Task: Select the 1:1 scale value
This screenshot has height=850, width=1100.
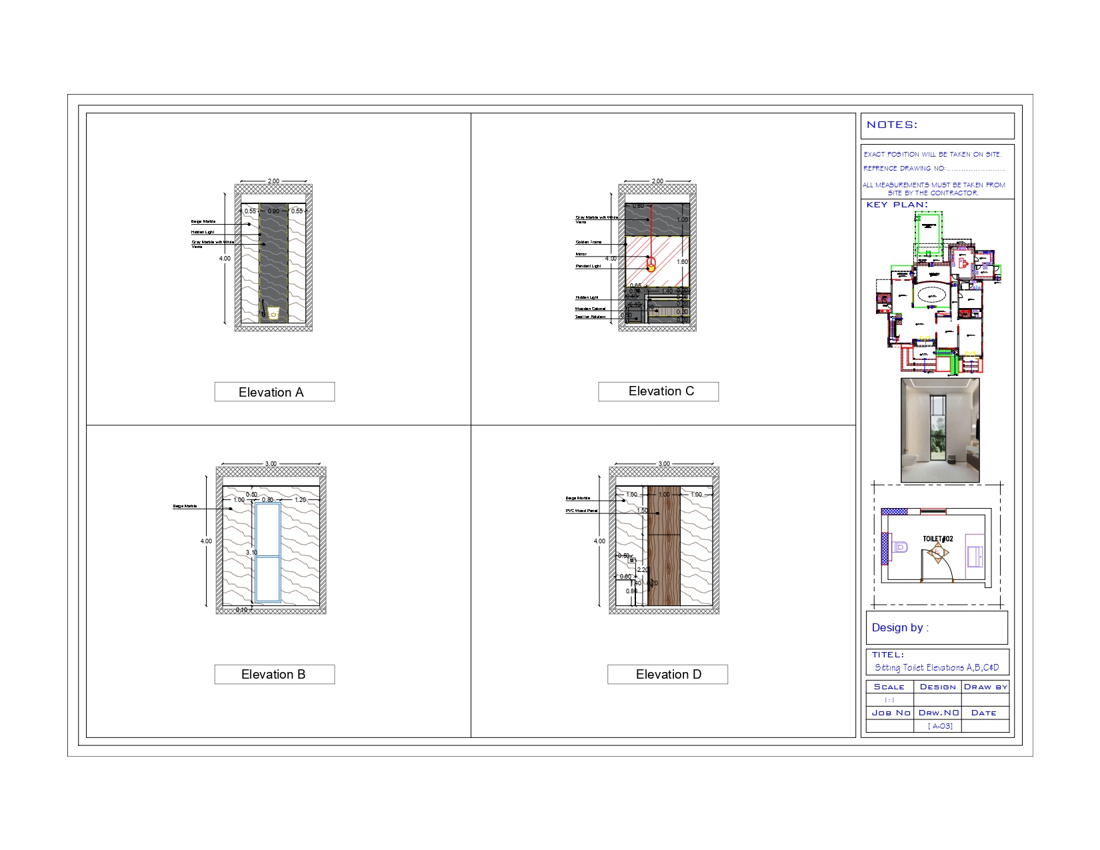Action: (x=890, y=699)
